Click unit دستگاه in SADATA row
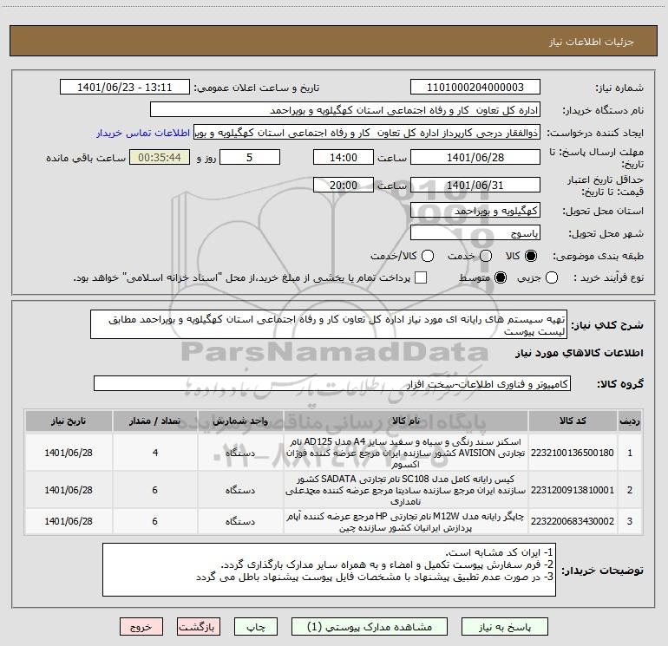The height and width of the screenshot is (646, 668). [240, 491]
